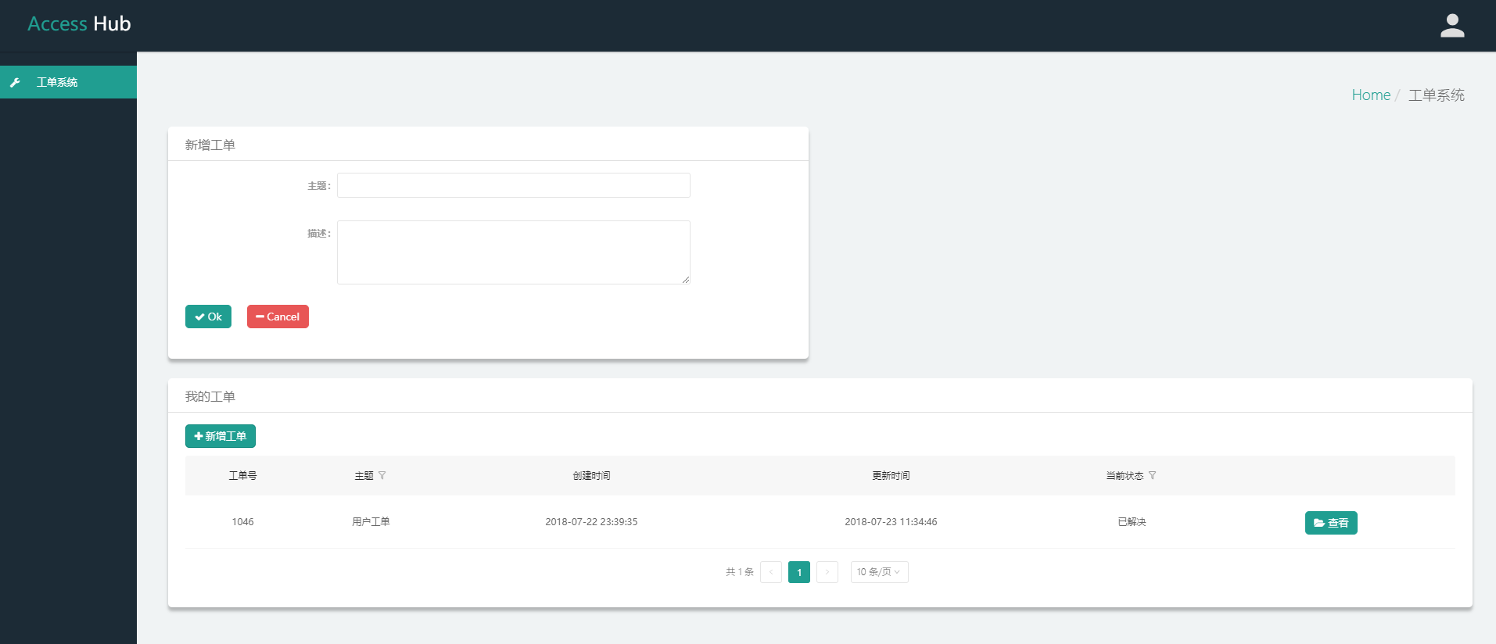Viewport: 1496px width, 644px height.
Task: Go to previous page arrow
Action: (x=771, y=572)
